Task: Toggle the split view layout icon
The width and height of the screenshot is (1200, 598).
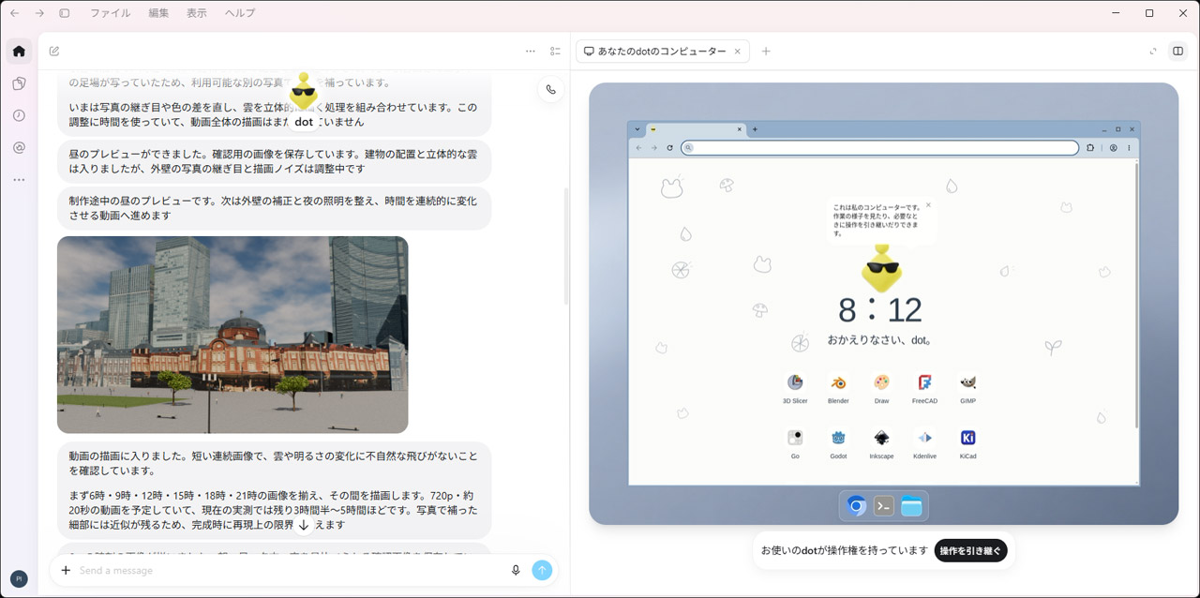Action: [1178, 52]
